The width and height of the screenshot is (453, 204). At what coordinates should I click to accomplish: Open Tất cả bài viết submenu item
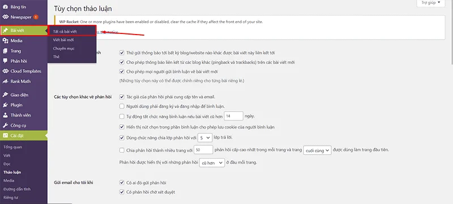[72, 31]
